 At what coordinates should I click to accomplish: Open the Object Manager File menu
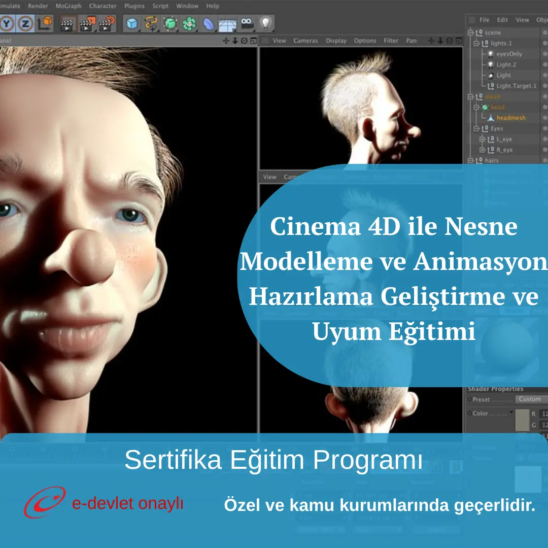click(484, 20)
